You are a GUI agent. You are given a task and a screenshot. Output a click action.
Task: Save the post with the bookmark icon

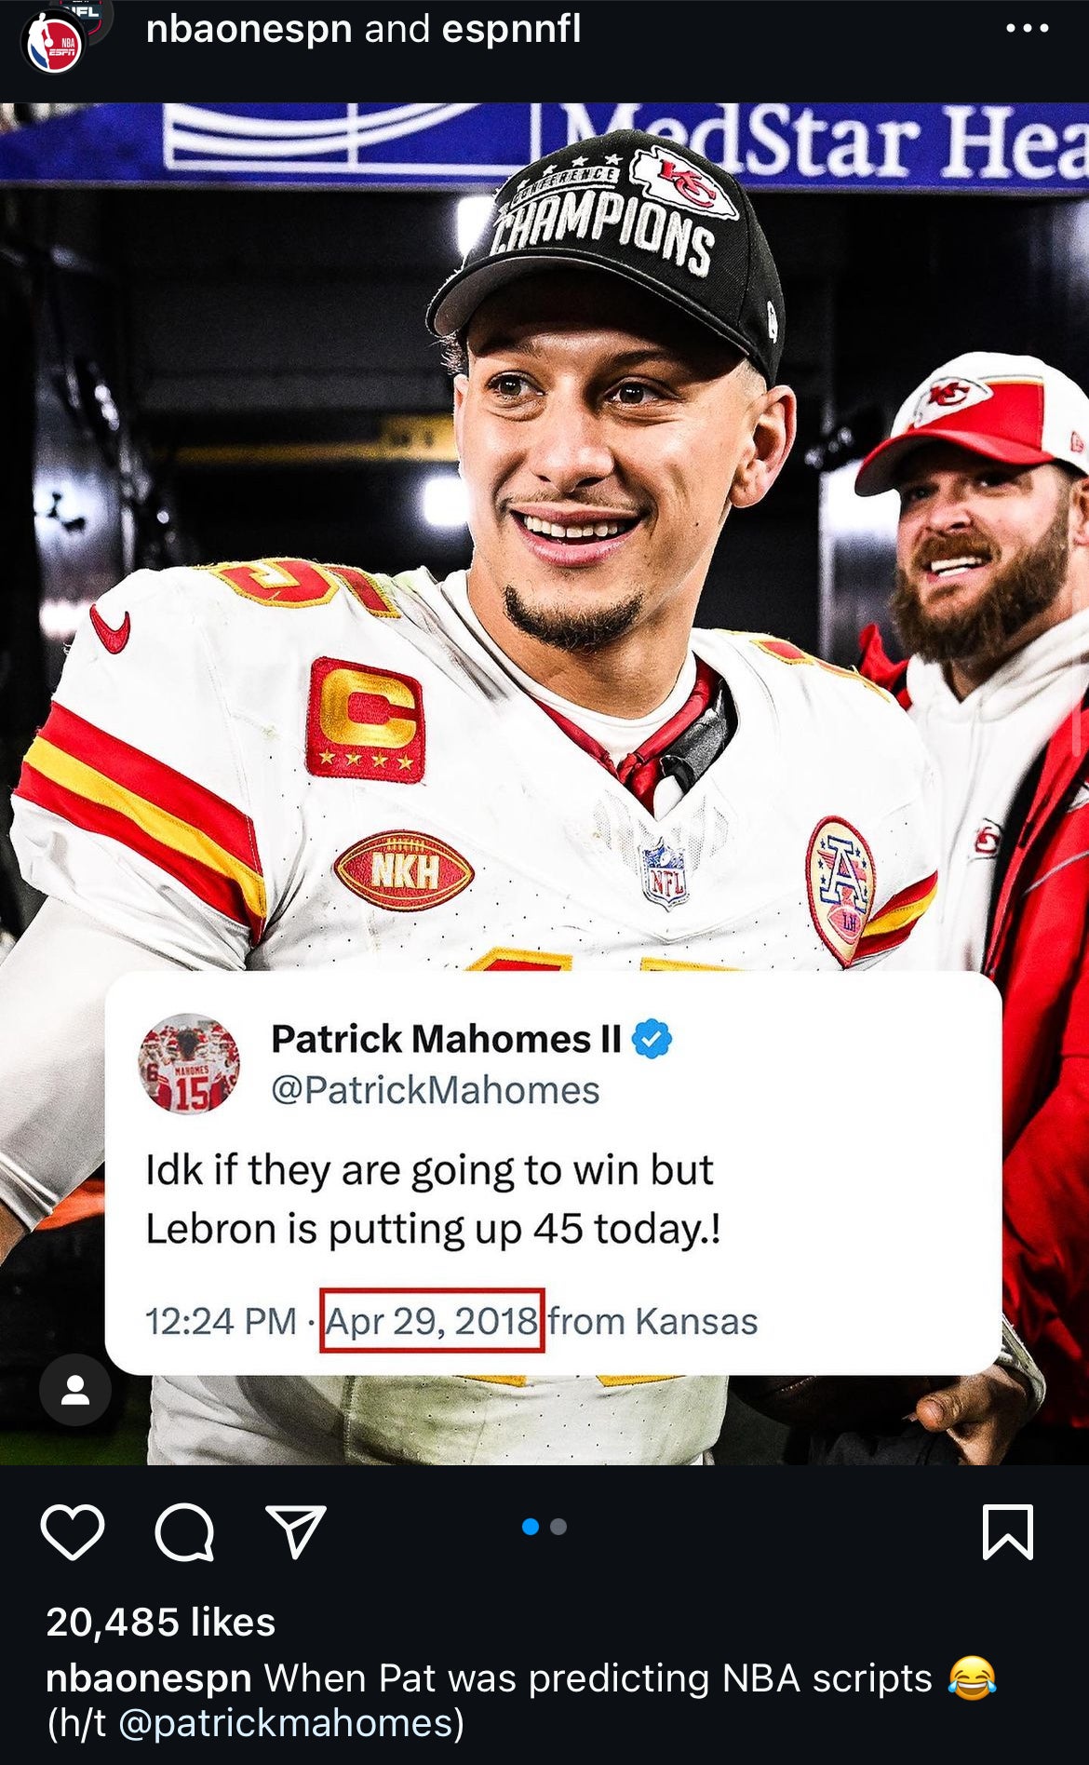1008,1532
